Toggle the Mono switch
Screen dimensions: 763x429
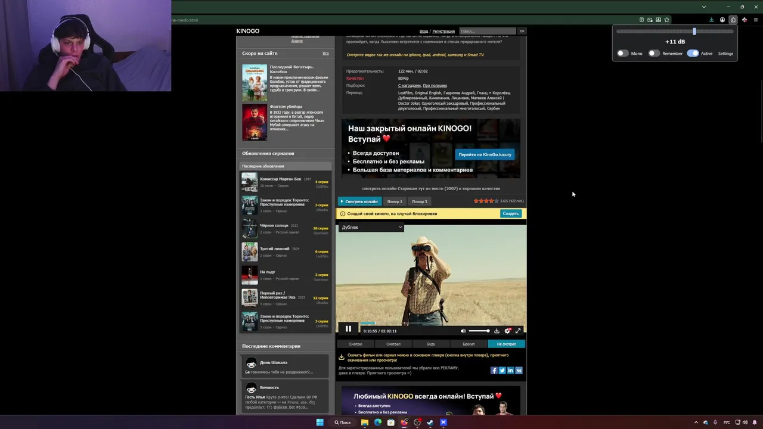[x=622, y=53]
